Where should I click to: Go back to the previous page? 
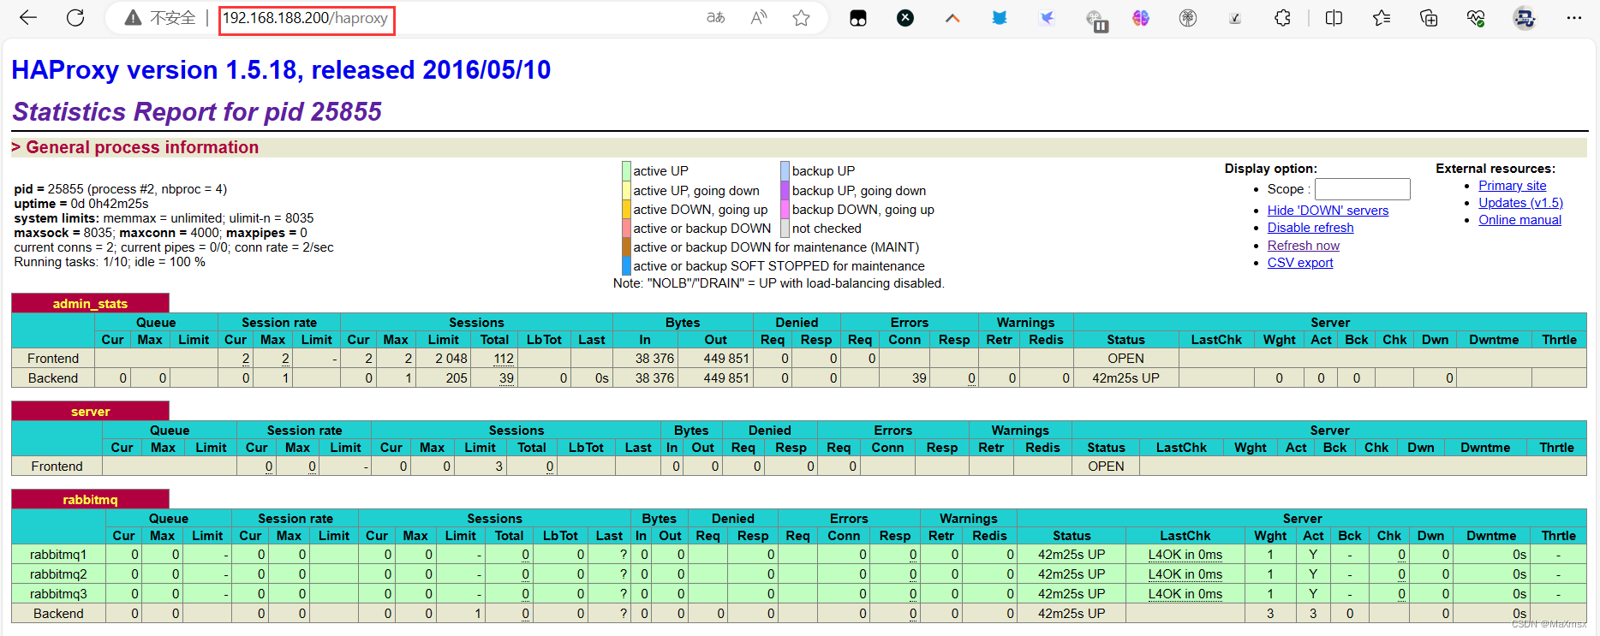click(28, 18)
